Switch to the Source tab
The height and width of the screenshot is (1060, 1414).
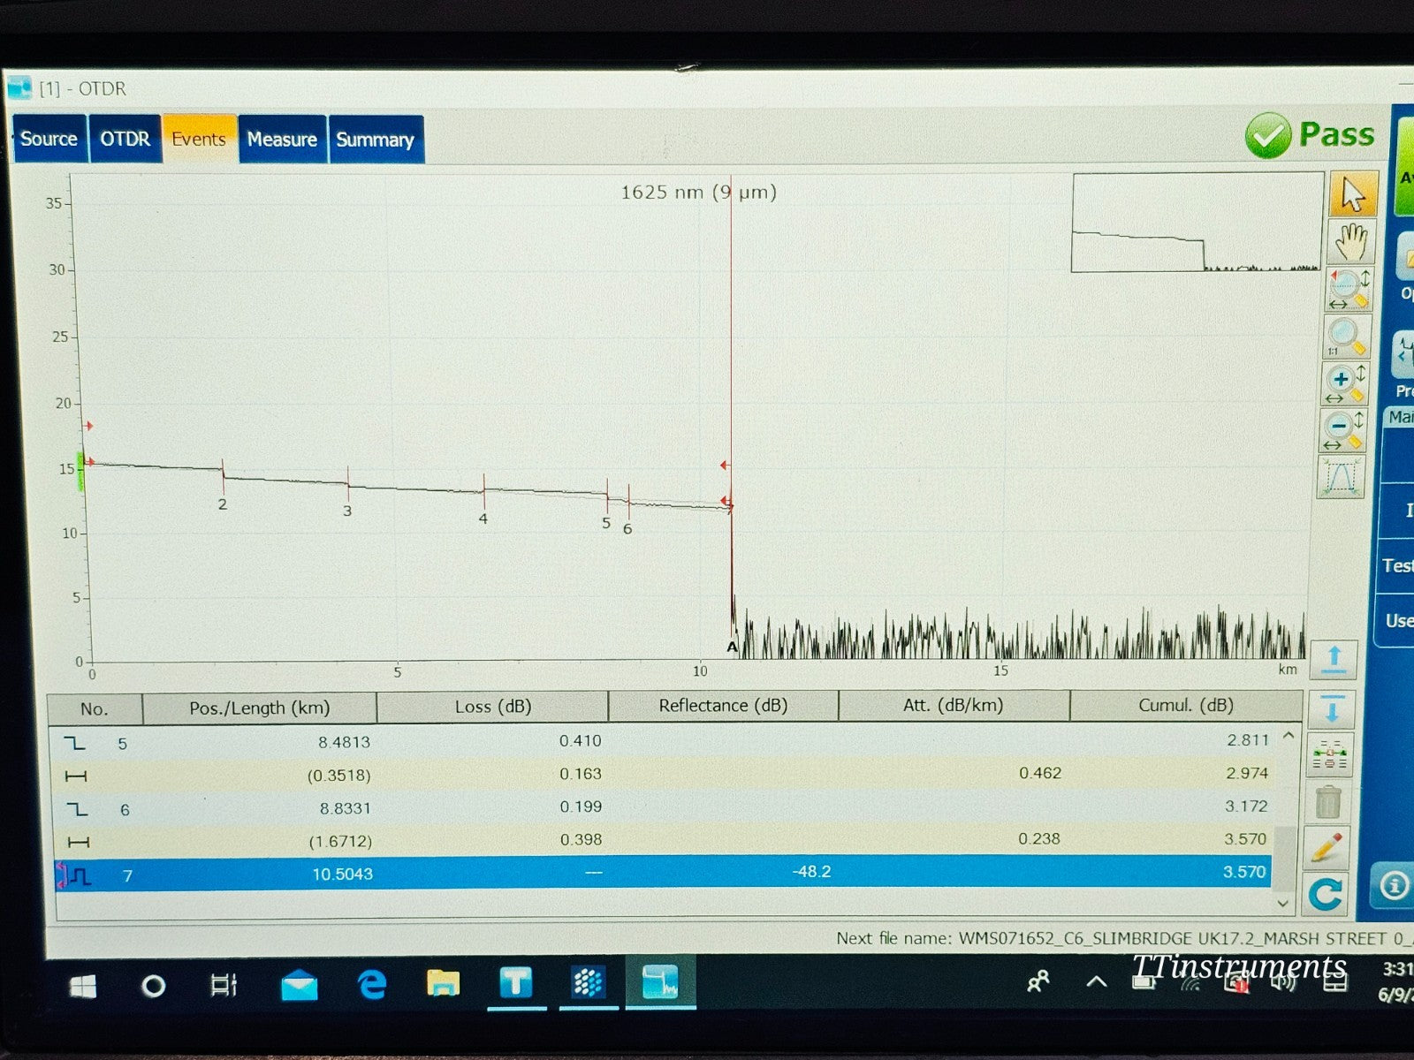[49, 139]
